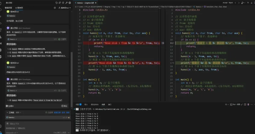
Task: Click the split terminal icon
Action: tap(245, 104)
